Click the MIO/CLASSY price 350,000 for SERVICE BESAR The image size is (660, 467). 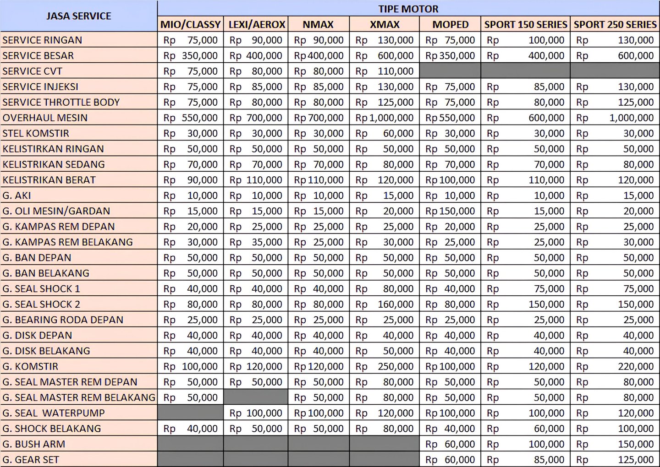(x=191, y=56)
